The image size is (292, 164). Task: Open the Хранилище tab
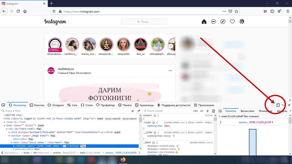click(145, 105)
